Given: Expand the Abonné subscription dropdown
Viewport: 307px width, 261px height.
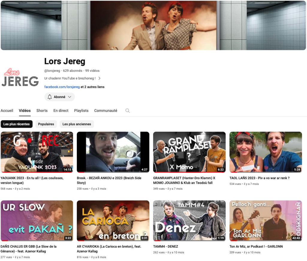Looking at the screenshot, I should 70,97.
